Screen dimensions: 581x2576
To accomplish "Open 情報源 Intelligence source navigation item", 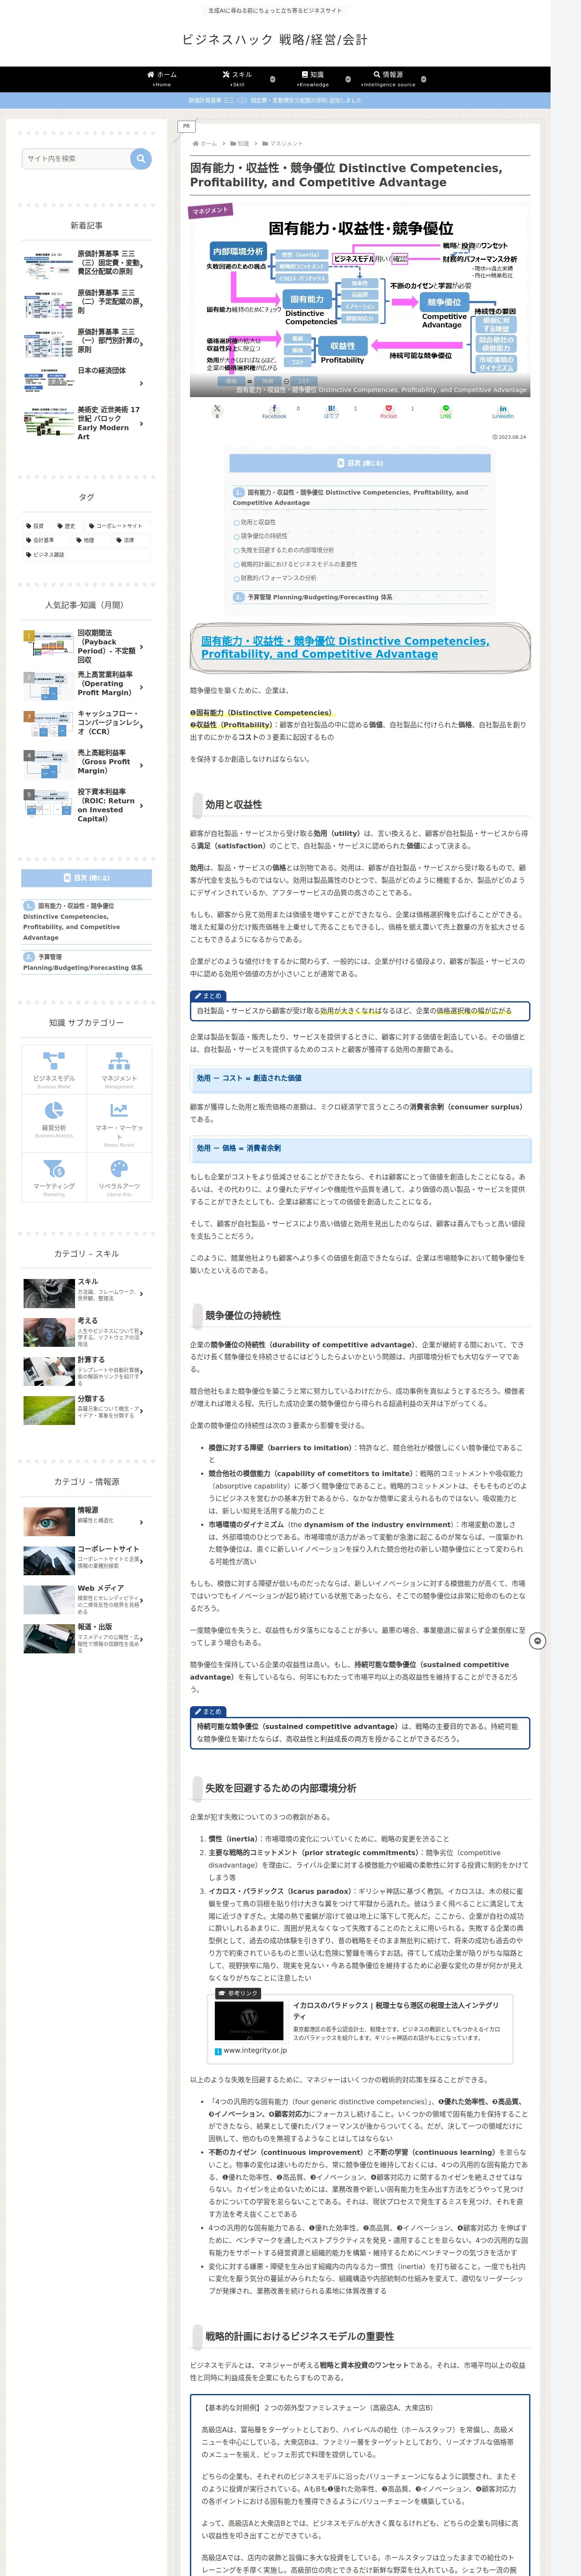I will 388,79.
